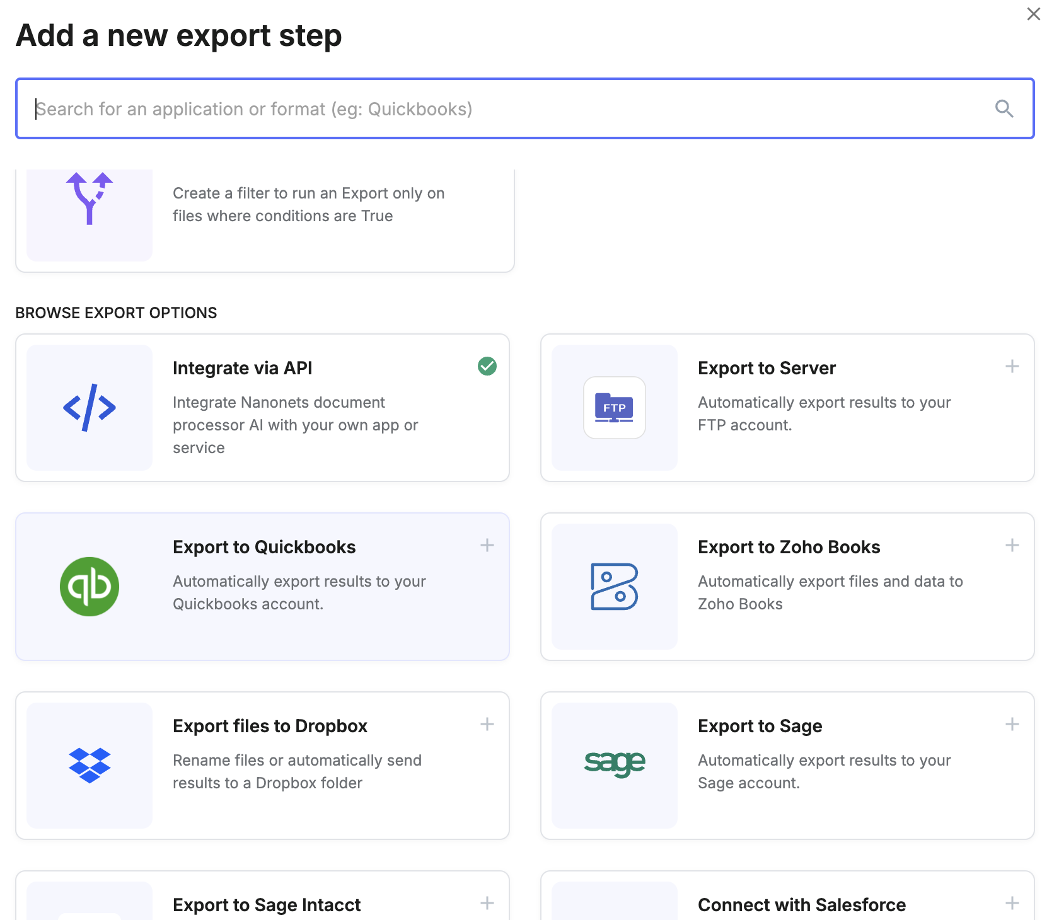Click the search magnifier icon
The height and width of the screenshot is (920, 1059).
coord(1005,108)
